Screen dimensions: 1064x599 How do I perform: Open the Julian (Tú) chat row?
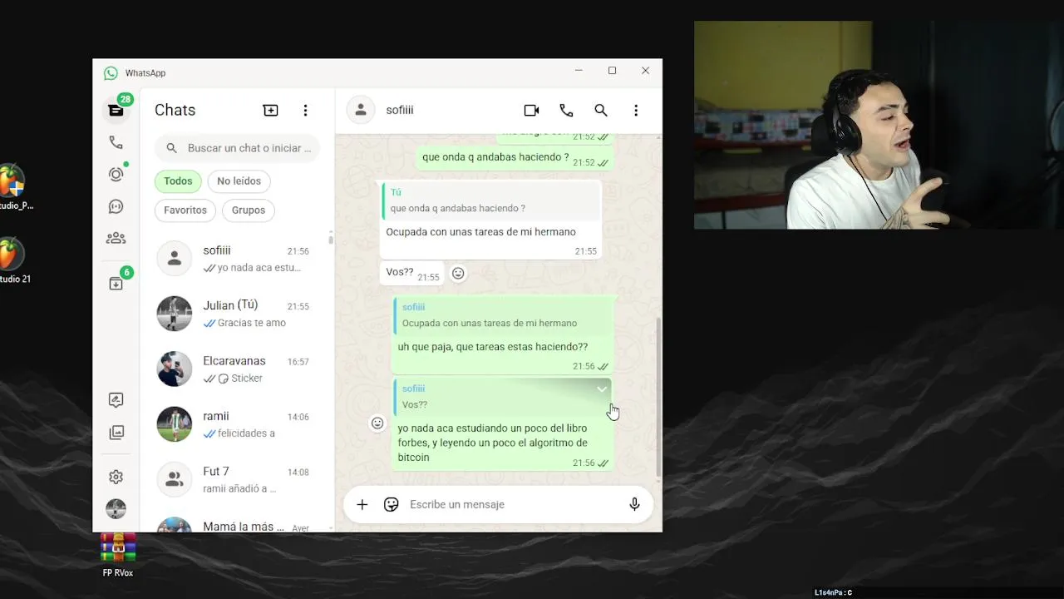[237, 314]
